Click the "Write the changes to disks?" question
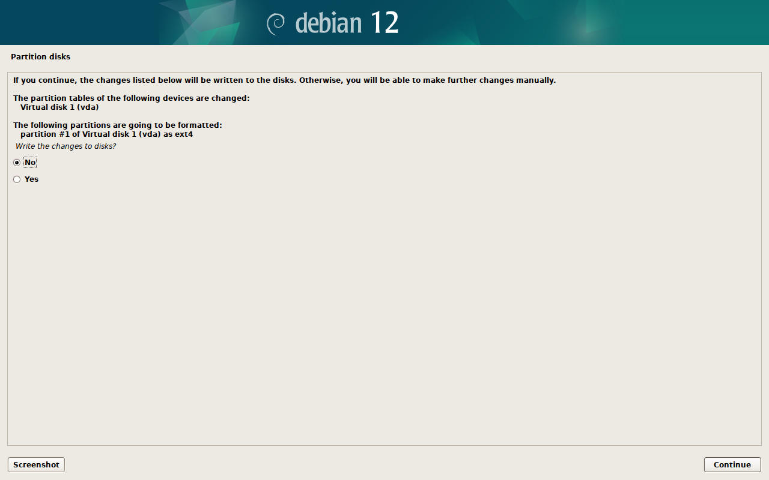The width and height of the screenshot is (769, 480). coord(65,146)
